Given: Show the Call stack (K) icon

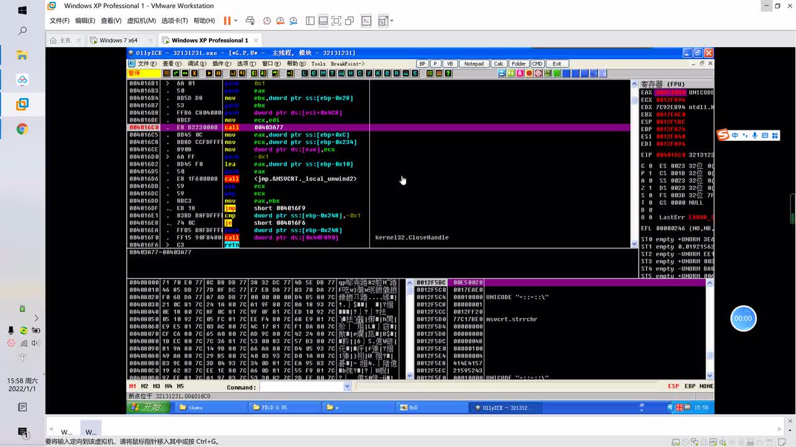Looking at the screenshot, I should (378, 73).
